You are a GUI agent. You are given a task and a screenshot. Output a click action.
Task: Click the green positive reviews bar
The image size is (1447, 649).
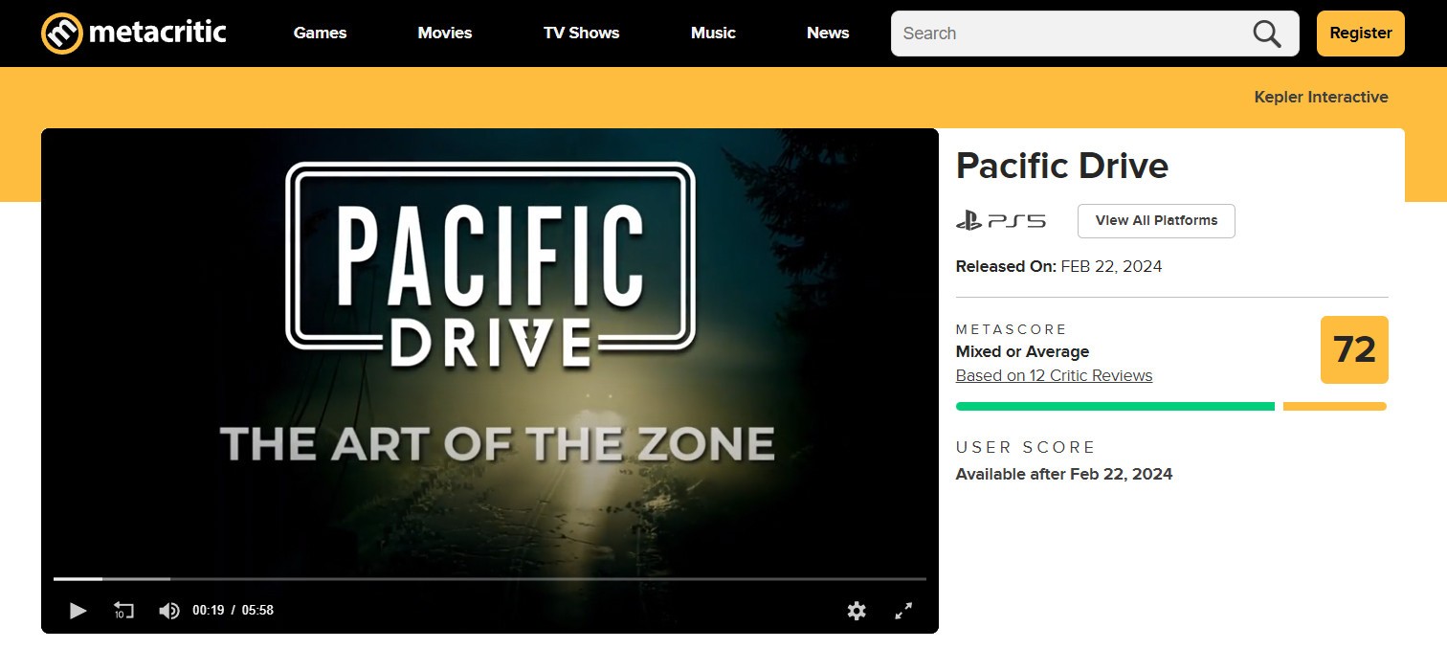1115,407
